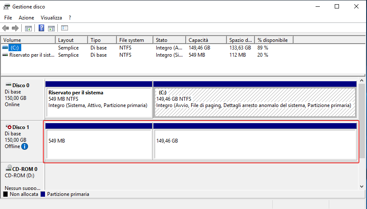Select the Disco 1 disk label
367x209 pixels.
pos(20,127)
